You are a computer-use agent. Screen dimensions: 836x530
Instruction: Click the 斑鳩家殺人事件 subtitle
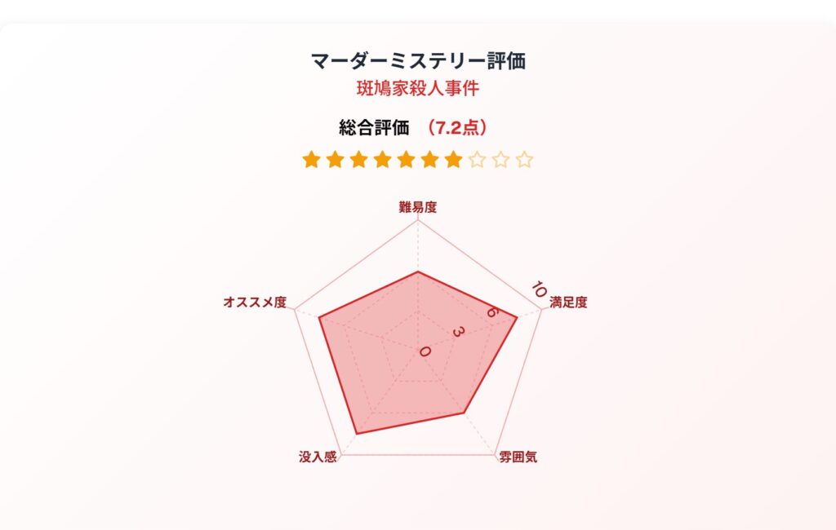418,88
